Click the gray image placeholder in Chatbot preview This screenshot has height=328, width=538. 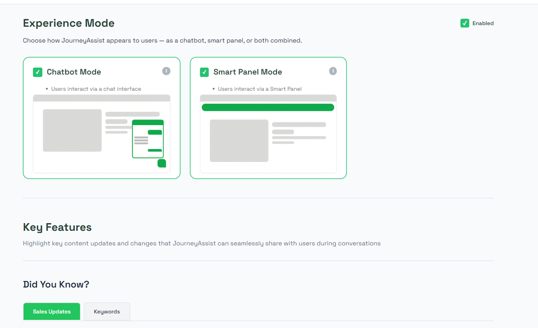pyautogui.click(x=72, y=130)
